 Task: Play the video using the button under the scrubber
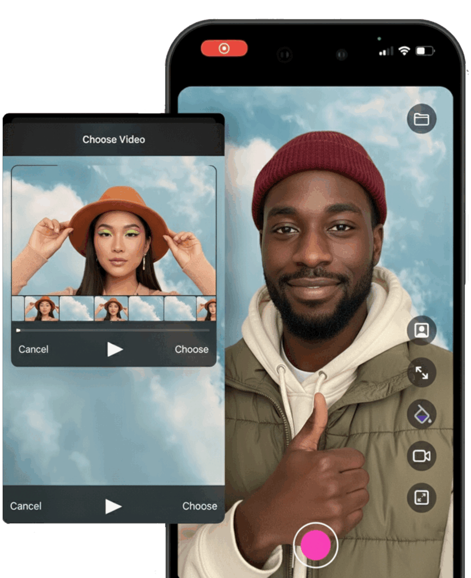coord(115,349)
